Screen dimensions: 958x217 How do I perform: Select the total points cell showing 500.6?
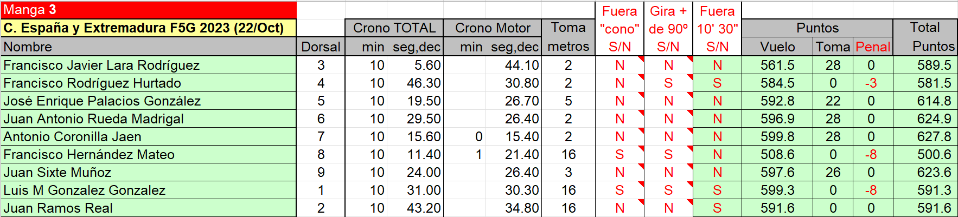pos(925,155)
